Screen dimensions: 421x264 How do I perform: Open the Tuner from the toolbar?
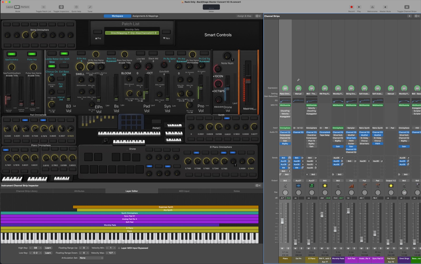pyautogui.click(x=90, y=7)
